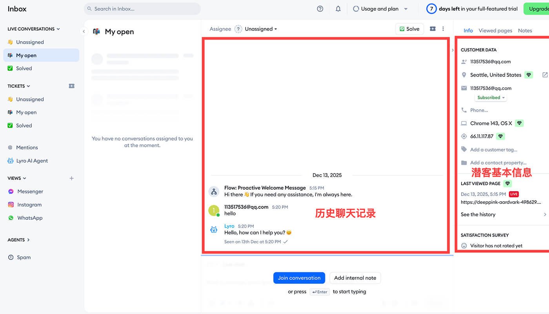The image size is (549, 314).
Task: Click the Join conversation button
Action: pos(299,277)
